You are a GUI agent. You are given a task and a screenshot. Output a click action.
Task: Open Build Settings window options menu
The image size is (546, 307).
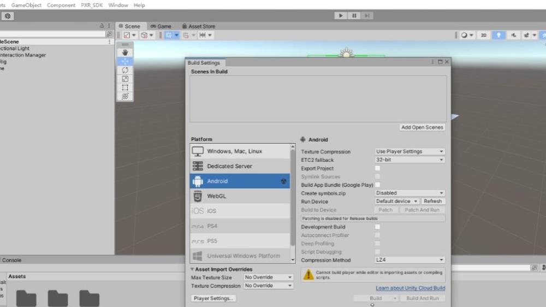pos(432,62)
